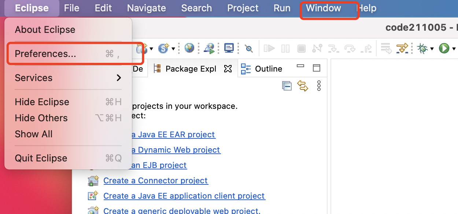Toggle the Link with Editor icon
The image size is (458, 214).
[x=303, y=86]
